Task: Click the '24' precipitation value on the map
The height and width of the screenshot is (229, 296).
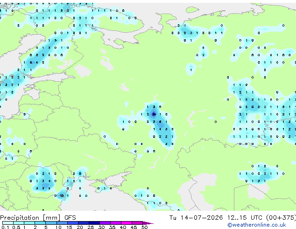Action: [154, 114]
